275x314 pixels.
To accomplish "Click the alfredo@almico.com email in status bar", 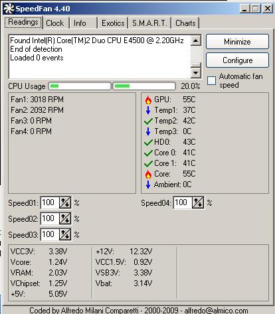I will click(x=216, y=310).
